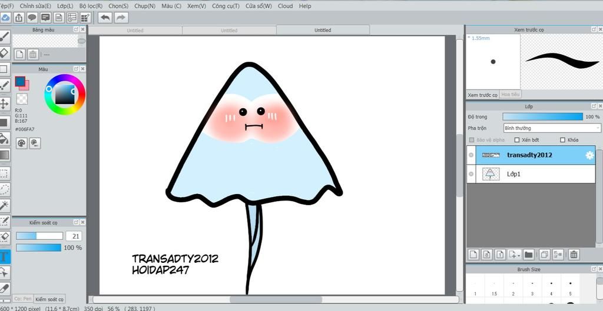This screenshot has width=603, height=311.
Task: Click the round speech bubble toolbar icon
Action: 32,18
